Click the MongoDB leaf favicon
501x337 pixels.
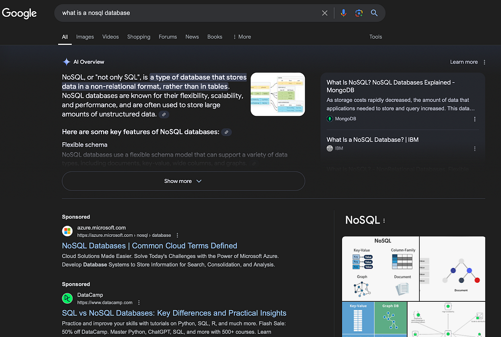tap(330, 119)
